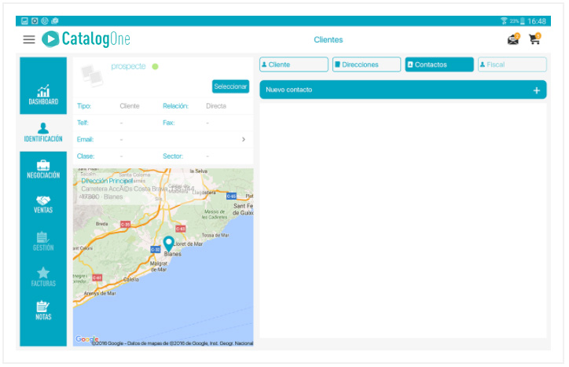Image resolution: width=569 pixels, height=367 pixels.
Task: Click the Relación value Directa
Action: (x=216, y=106)
